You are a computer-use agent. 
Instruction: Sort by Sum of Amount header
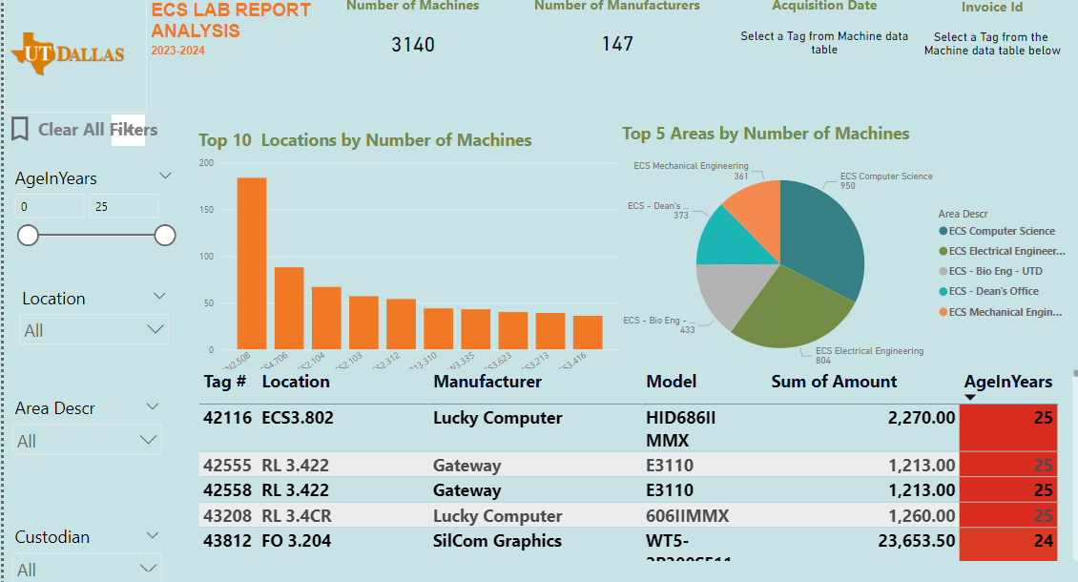pos(834,382)
